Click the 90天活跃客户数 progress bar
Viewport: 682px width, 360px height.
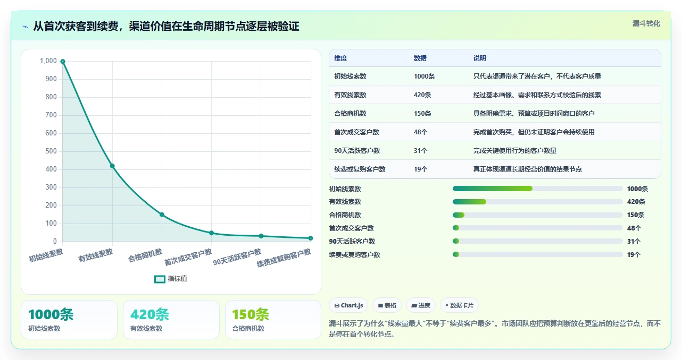(537, 242)
